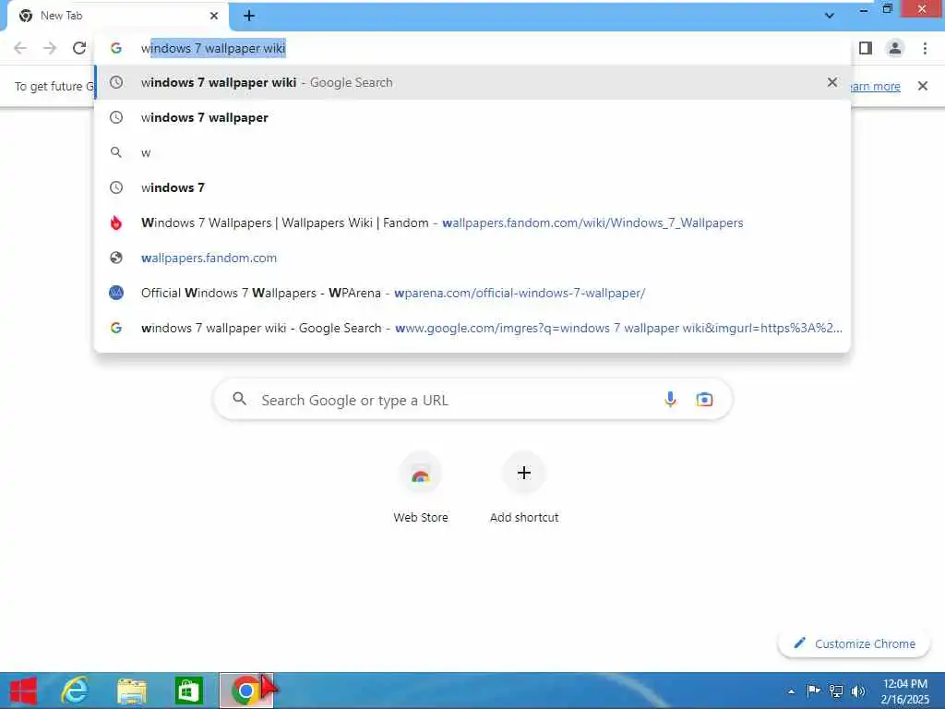Close the New Tab tab
Image resolution: width=945 pixels, height=709 pixels.
214,16
